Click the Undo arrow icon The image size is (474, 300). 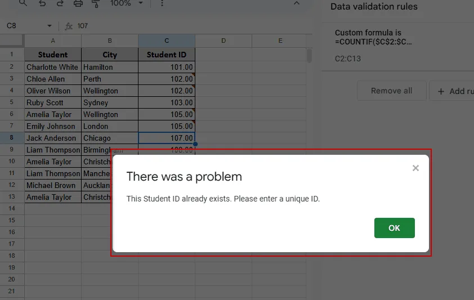[x=42, y=3]
